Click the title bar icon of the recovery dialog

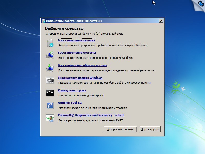(44, 21)
